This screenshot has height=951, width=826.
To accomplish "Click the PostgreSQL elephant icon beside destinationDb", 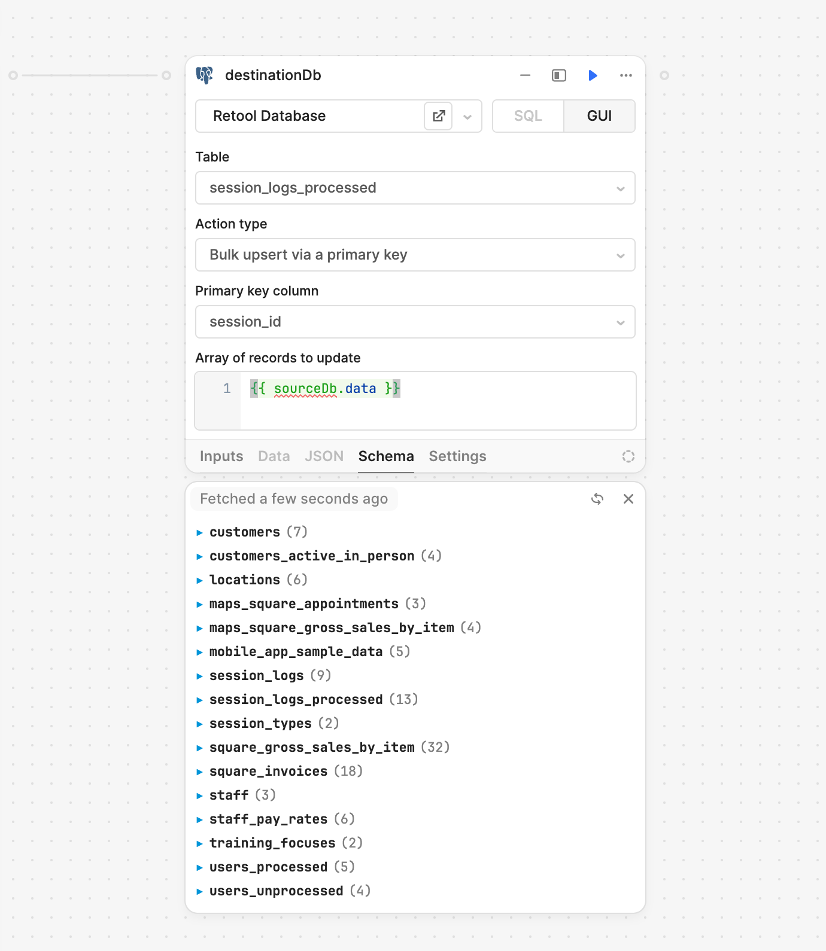I will 205,75.
